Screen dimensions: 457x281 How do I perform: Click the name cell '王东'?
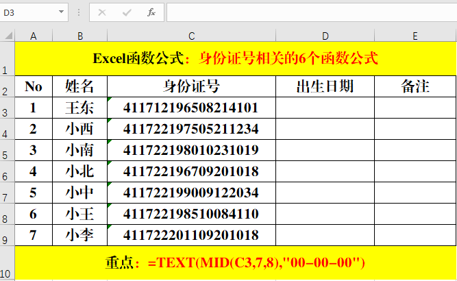tap(80, 108)
